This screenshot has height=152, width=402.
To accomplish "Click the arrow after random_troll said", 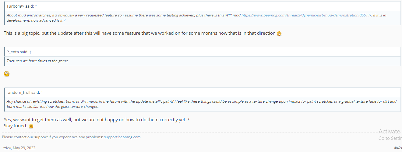I will pyautogui.click(x=42, y=93).
